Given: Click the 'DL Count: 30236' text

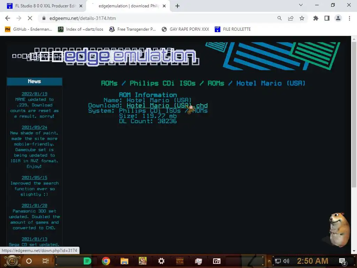Looking at the screenshot, I should pyautogui.click(x=148, y=121).
